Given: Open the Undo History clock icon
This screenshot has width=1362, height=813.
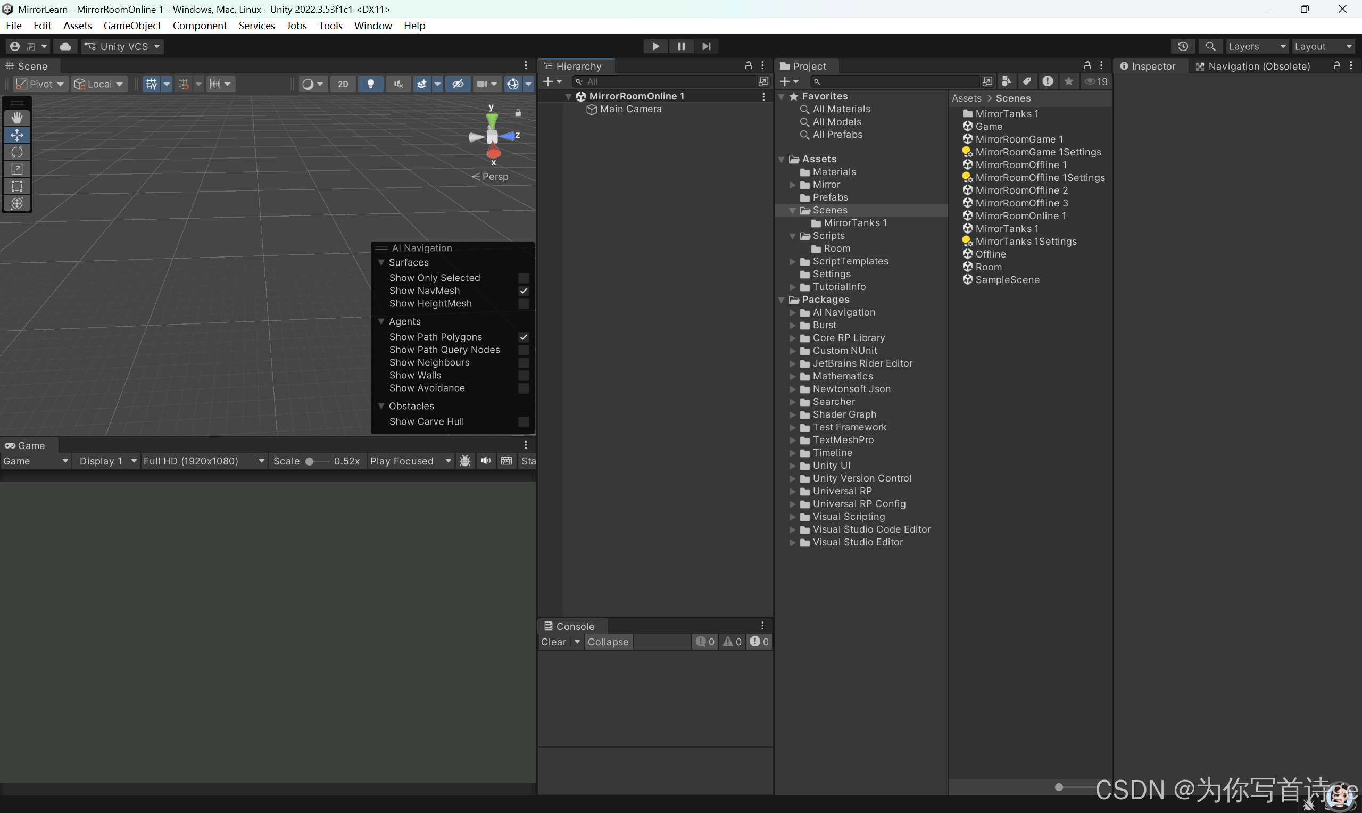Looking at the screenshot, I should tap(1183, 47).
